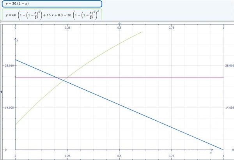Click the 0.5 label on the bottom axis
This screenshot has height=160, width=234.
click(119, 156)
